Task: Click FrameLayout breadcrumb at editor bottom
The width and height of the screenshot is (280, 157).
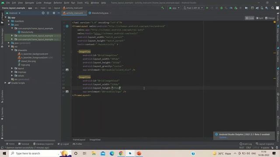Action: (x=79, y=140)
